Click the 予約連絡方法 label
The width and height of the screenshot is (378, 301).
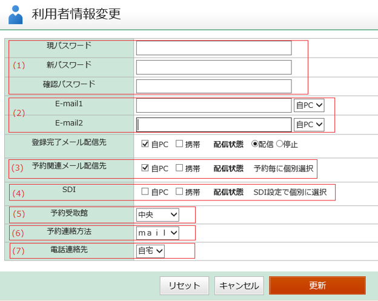coord(69,231)
